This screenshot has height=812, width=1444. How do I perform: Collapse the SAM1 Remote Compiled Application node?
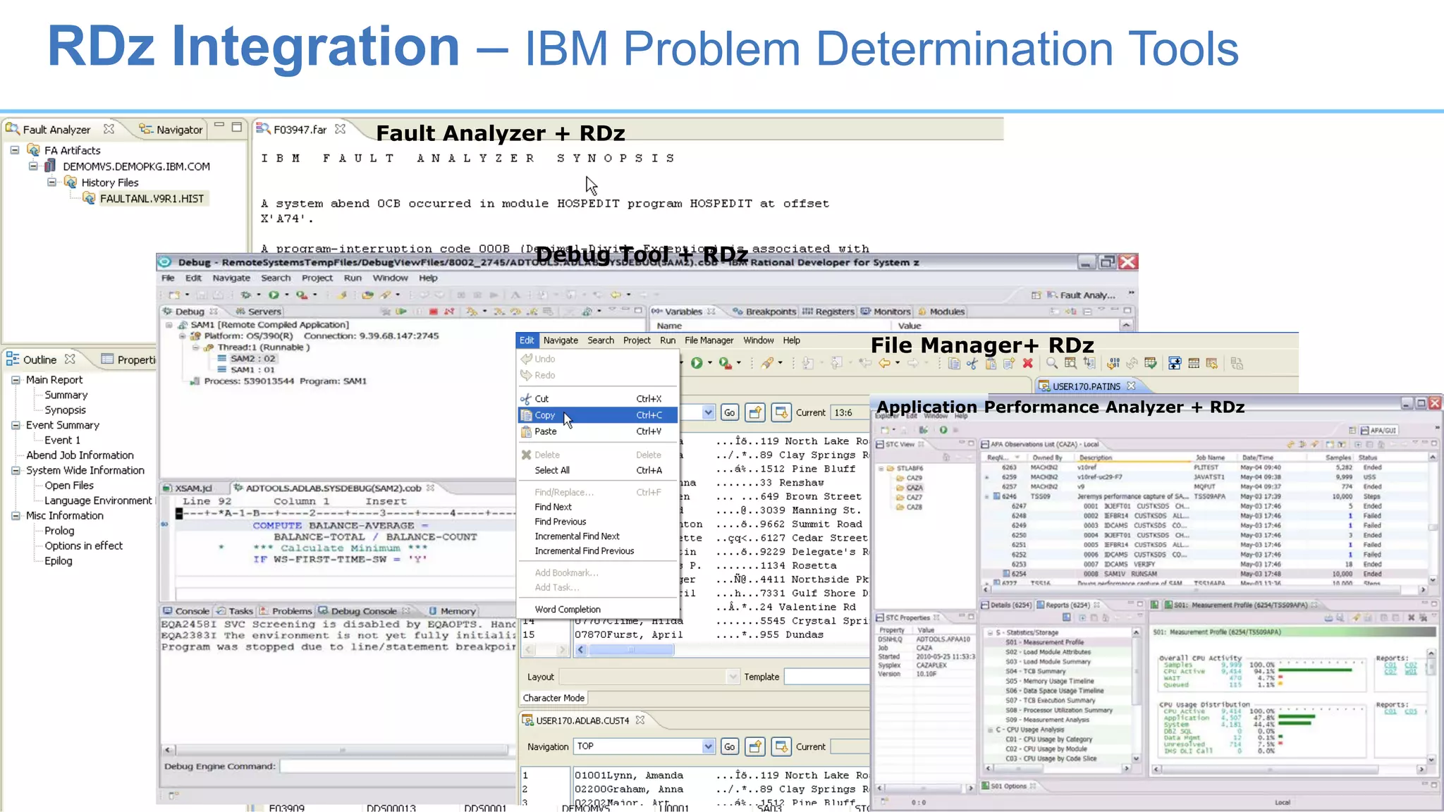point(169,325)
